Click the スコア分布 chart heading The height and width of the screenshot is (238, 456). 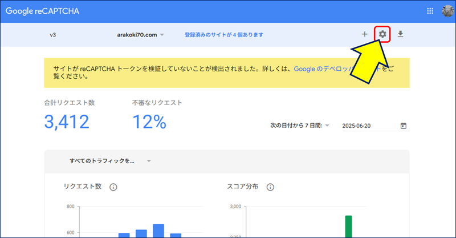243,187
